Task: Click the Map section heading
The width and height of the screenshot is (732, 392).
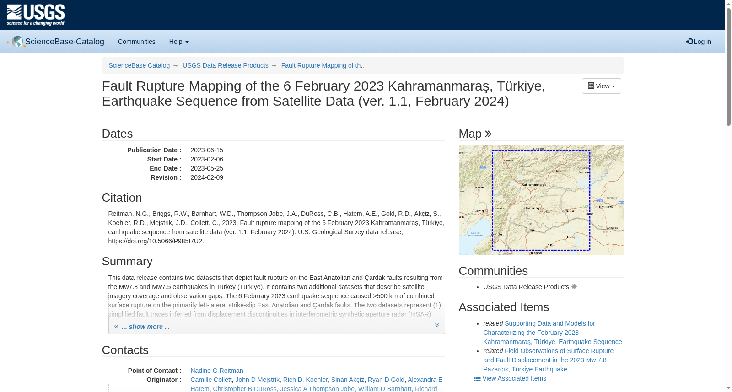Action: point(470,134)
